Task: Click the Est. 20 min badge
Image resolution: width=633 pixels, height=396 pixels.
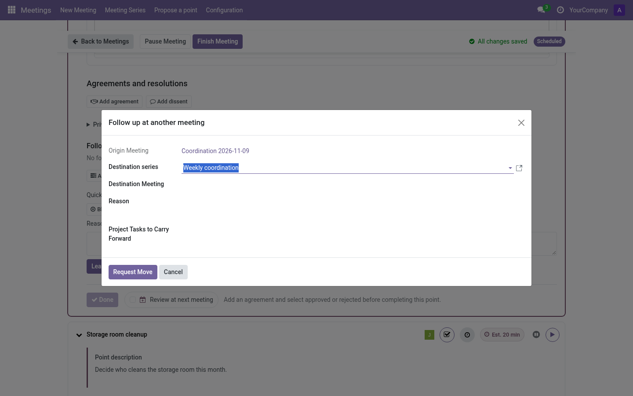Action: 502,335
